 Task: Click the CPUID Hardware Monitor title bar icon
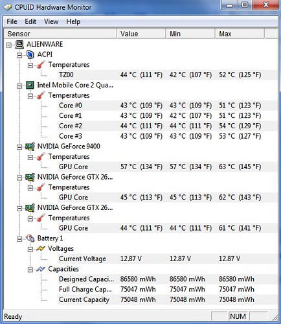(8, 7)
